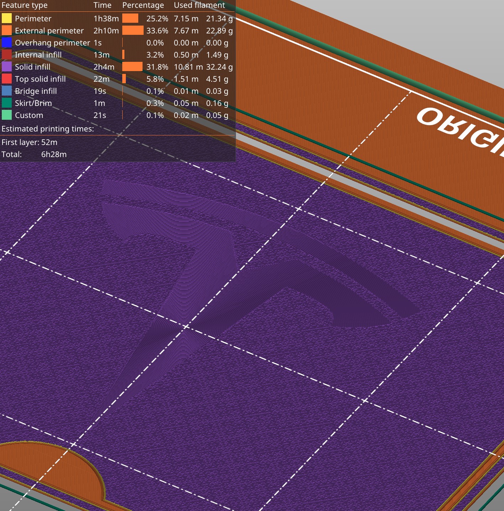504x511 pixels.
Task: Click the External perimeter orange swatch
Action: [7, 31]
